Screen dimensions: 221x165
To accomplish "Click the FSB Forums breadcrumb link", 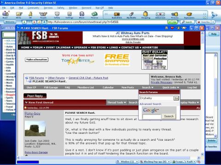I will coord(36,78).
